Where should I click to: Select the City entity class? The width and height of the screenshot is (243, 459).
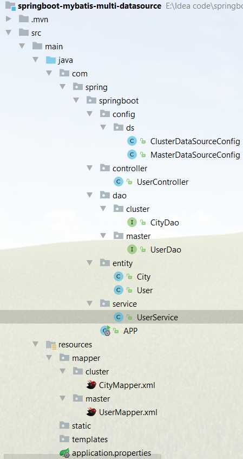[143, 276]
